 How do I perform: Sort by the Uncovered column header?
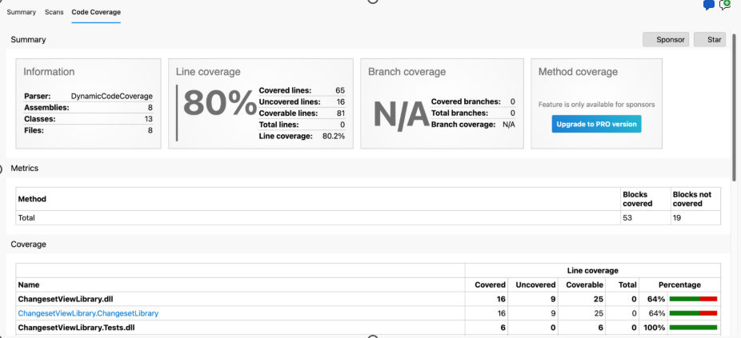tap(535, 284)
